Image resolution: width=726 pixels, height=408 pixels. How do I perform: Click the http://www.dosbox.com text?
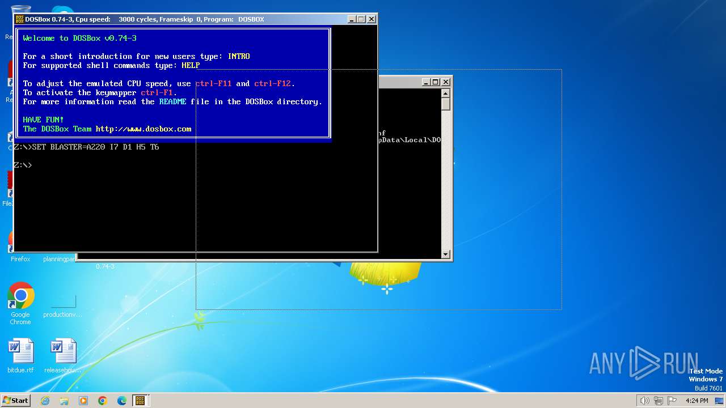[x=143, y=129]
